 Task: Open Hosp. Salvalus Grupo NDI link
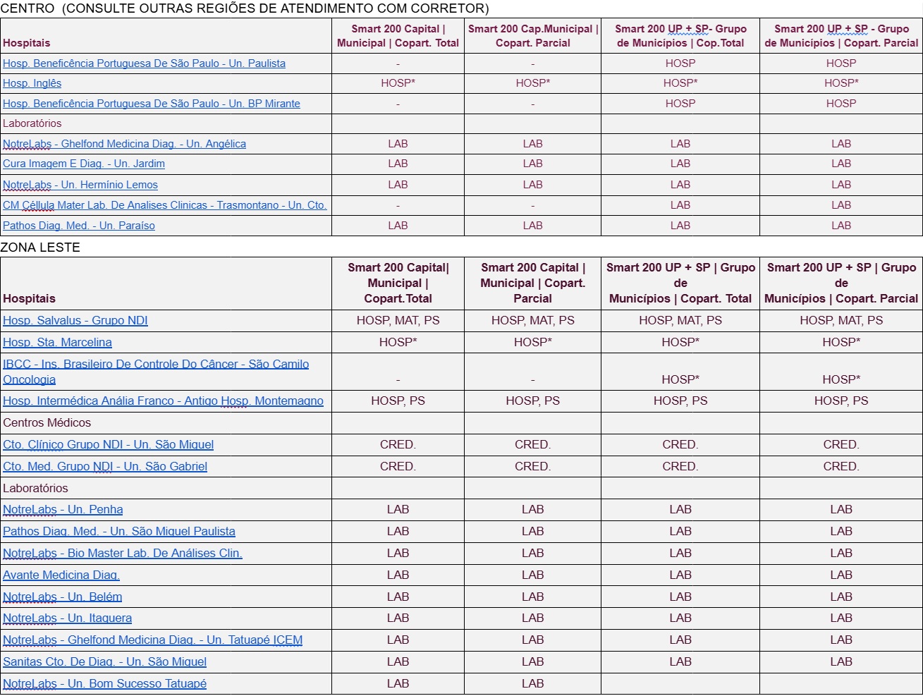[75, 321]
